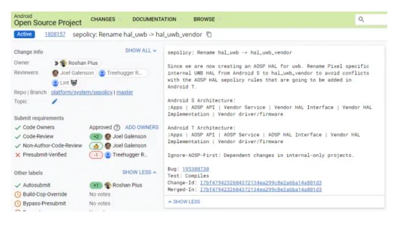Click the Code Owners checkmark icon
Screen dimensions: 400x235
(17, 128)
